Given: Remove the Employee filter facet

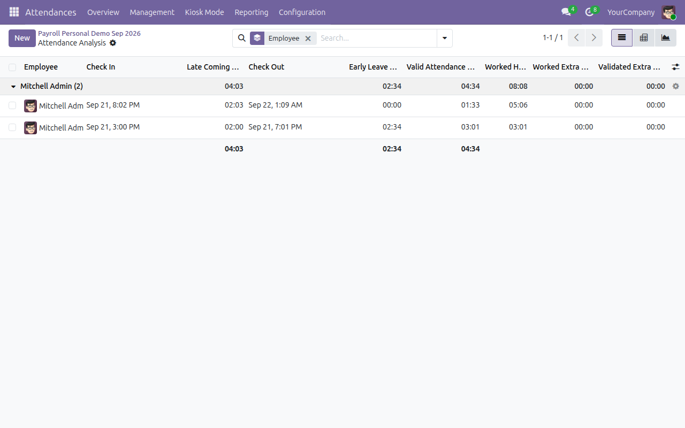Looking at the screenshot, I should point(308,39).
